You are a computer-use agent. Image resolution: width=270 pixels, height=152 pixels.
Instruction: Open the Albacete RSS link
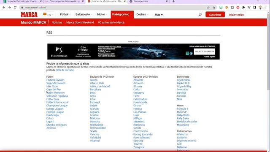(x=138, y=80)
